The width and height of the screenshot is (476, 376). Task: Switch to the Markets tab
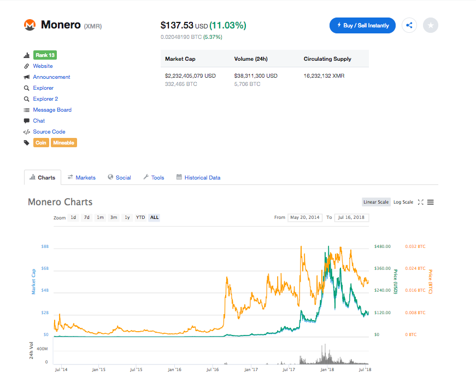[x=81, y=177]
